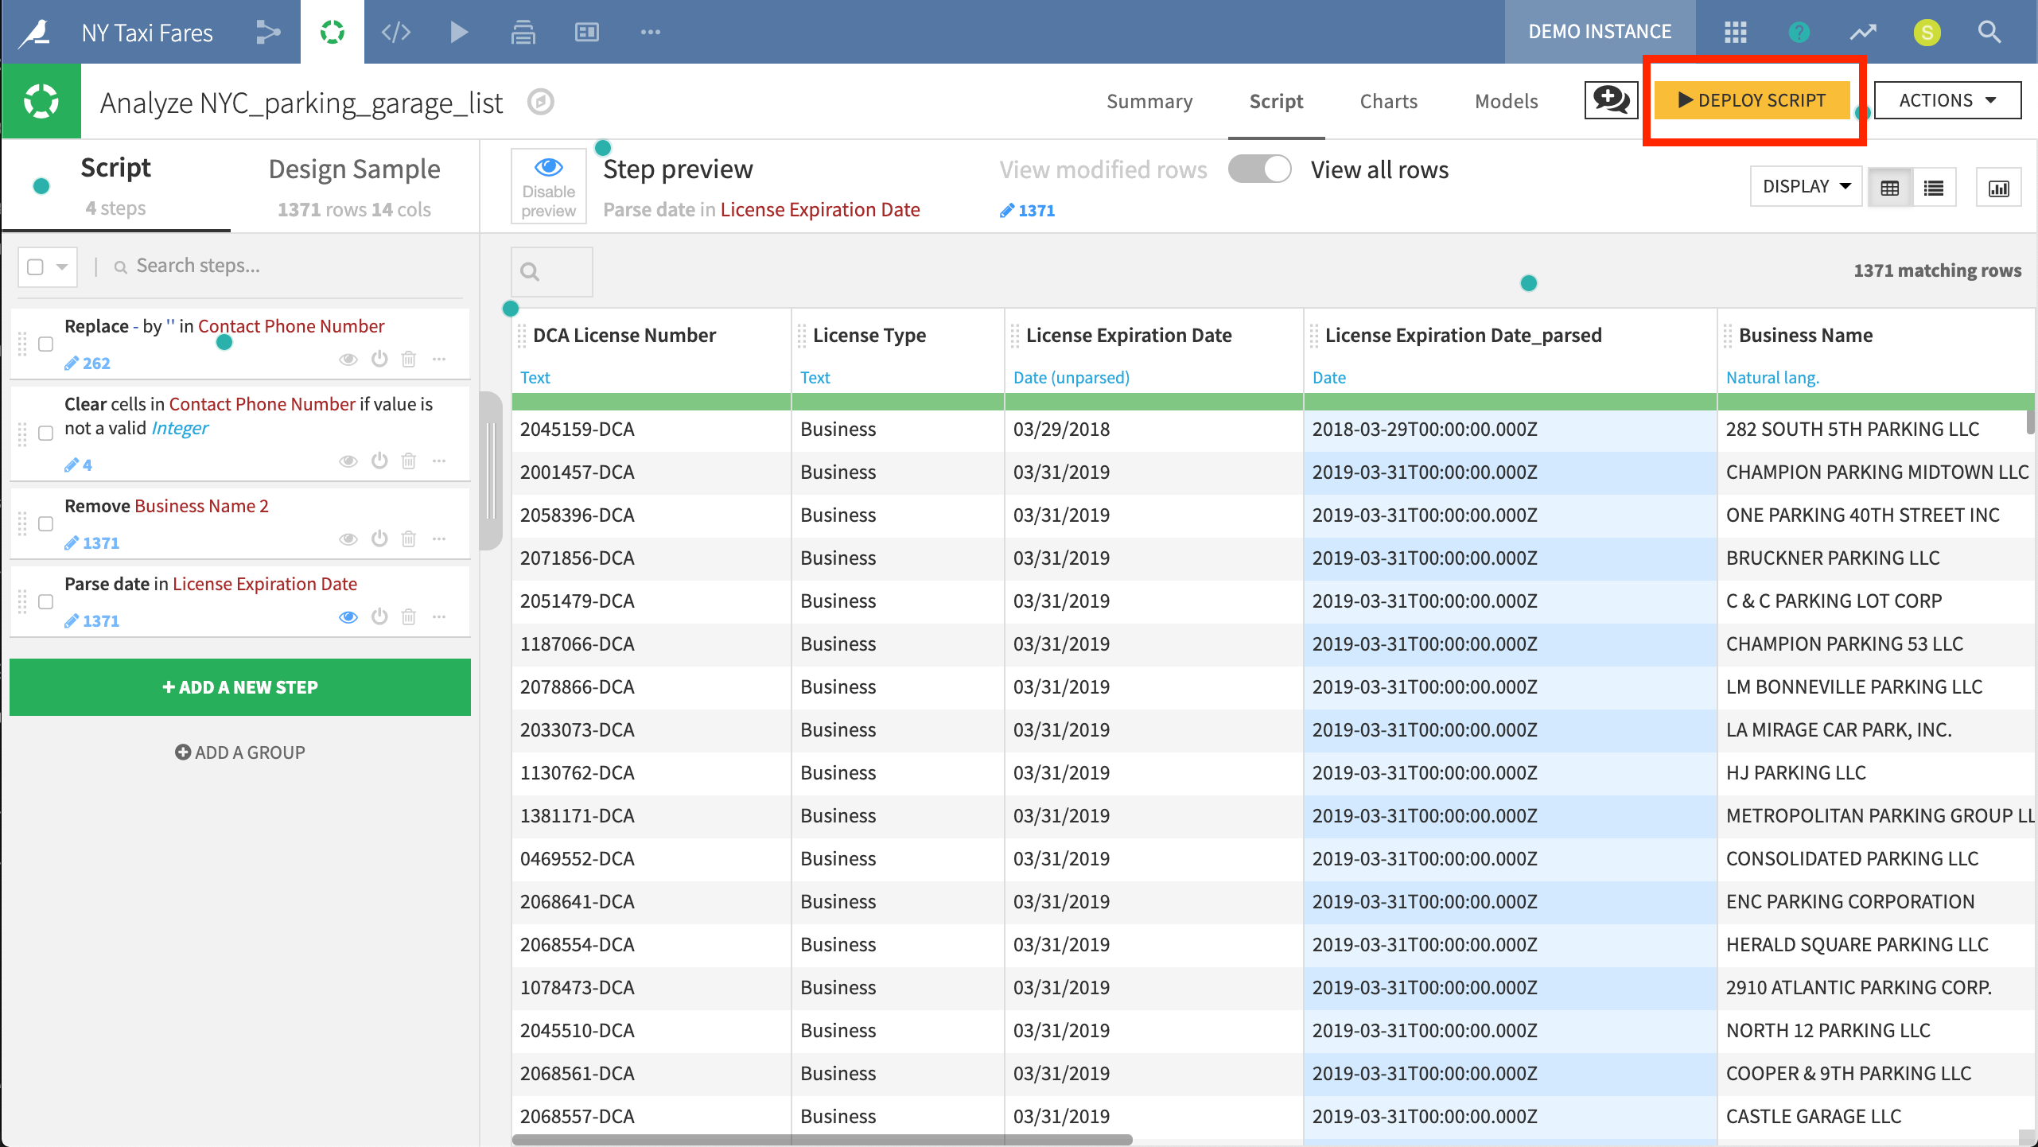This screenshot has width=2038, height=1147.
Task: Open more options for Parse date step
Action: click(x=439, y=616)
